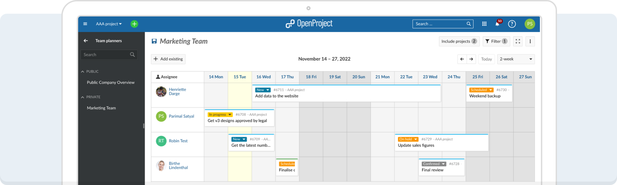This screenshot has height=185, width=617.
Task: Jump to Today in the calendar
Action: [486, 59]
